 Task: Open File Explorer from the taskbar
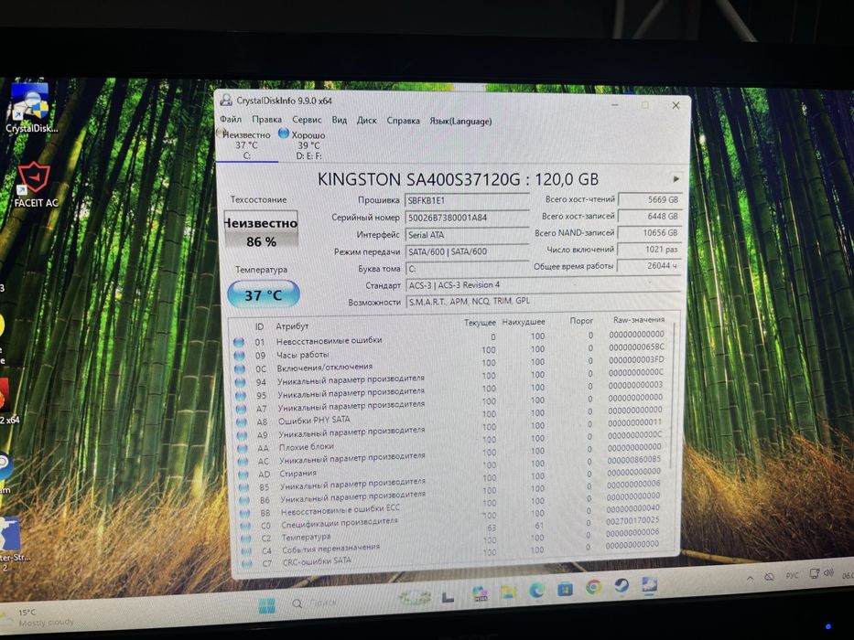click(x=508, y=592)
